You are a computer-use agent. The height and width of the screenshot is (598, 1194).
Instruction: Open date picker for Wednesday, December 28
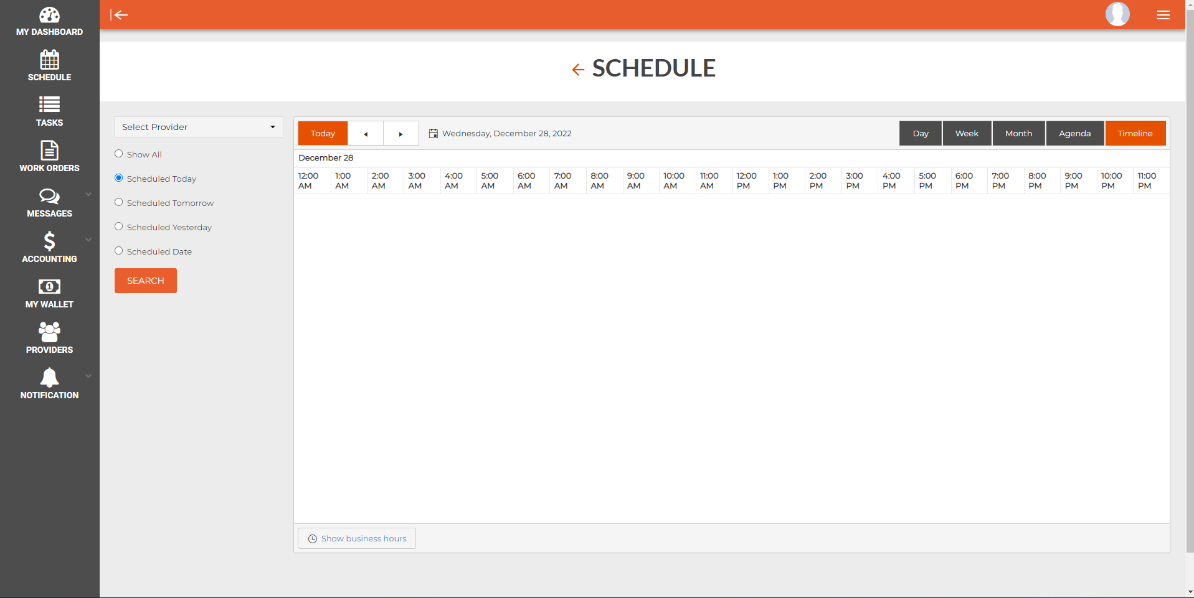[x=434, y=134]
